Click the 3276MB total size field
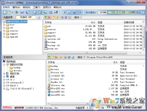This screenshot has height=111, width=147. coord(102,12)
